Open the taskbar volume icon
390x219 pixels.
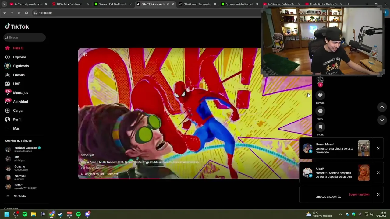[371, 214]
